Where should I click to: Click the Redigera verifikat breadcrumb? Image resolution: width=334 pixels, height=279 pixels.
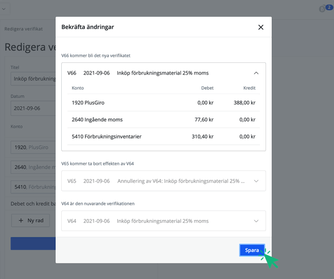click(23, 29)
